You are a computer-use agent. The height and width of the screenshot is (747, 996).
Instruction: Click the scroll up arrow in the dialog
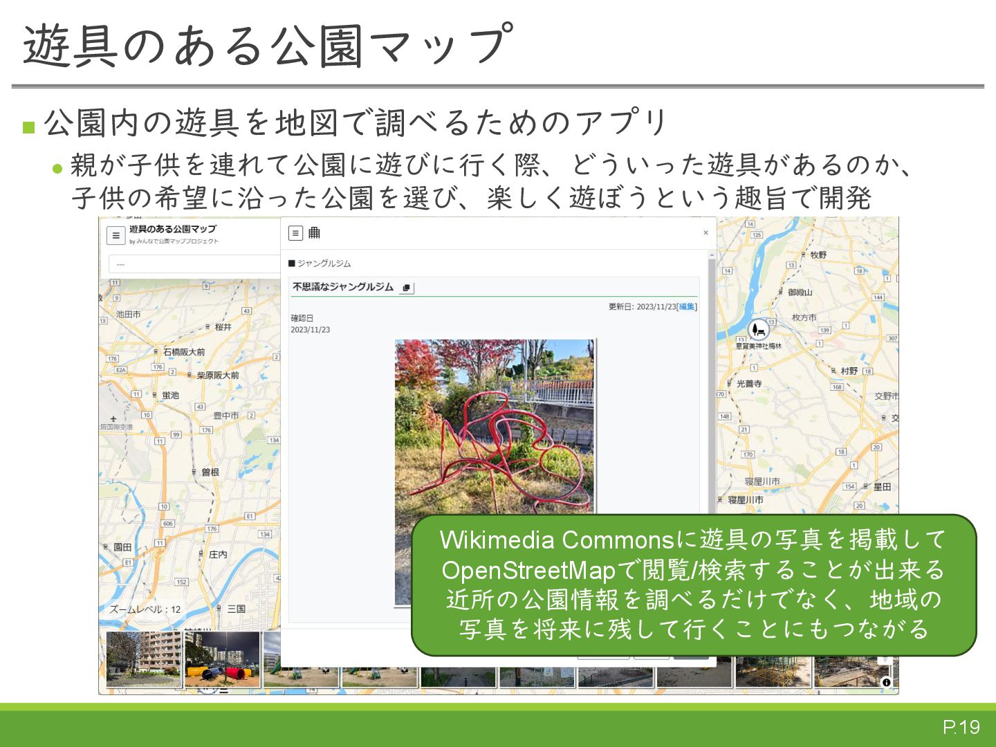pos(711,255)
